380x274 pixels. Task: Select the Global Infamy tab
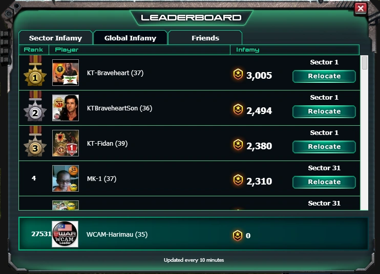pos(131,38)
